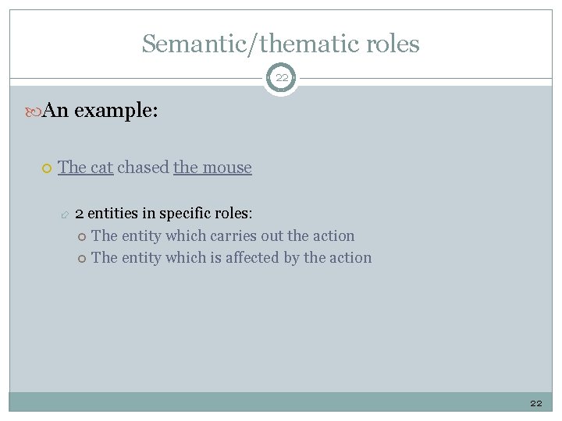
Task: Select the underlined text 'the mouse'
Action: click(x=213, y=167)
